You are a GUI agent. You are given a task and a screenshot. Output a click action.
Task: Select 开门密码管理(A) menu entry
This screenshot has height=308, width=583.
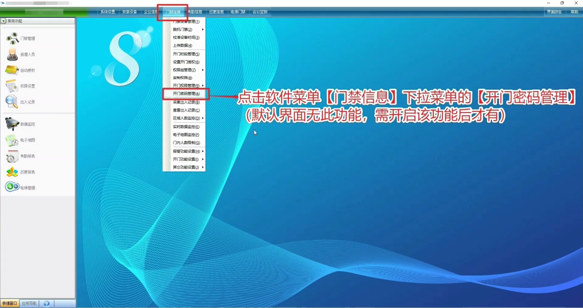(186, 94)
